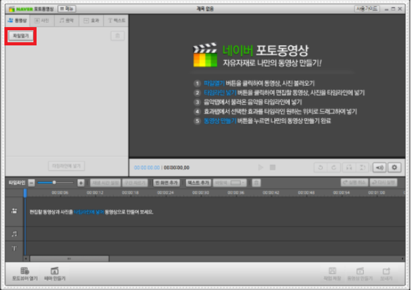Switch to the 텍스트 tab
411x290 pixels.
click(x=116, y=20)
